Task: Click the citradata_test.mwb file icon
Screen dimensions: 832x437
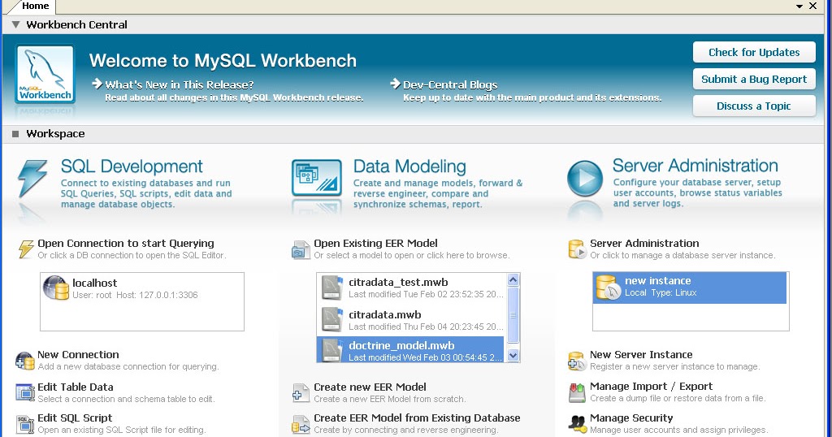Action: pos(332,288)
